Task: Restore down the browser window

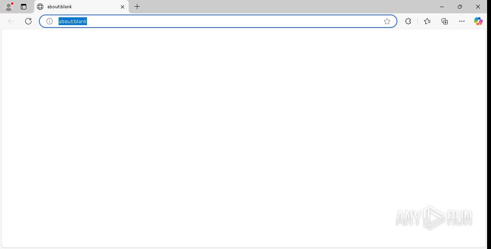Action: pos(460,7)
